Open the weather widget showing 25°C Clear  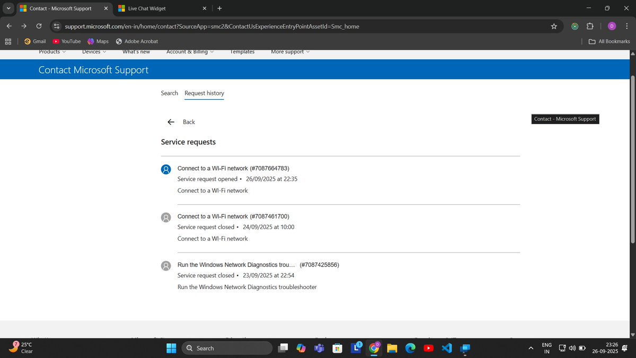point(21,348)
